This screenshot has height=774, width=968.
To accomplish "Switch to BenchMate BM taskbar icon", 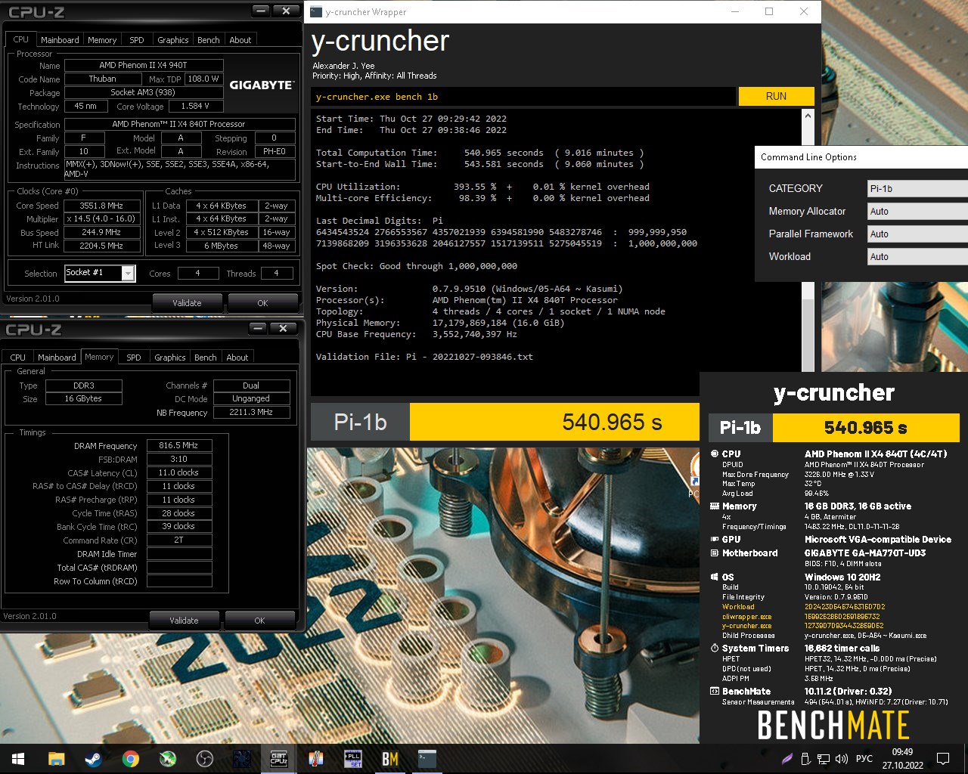I will (x=390, y=759).
